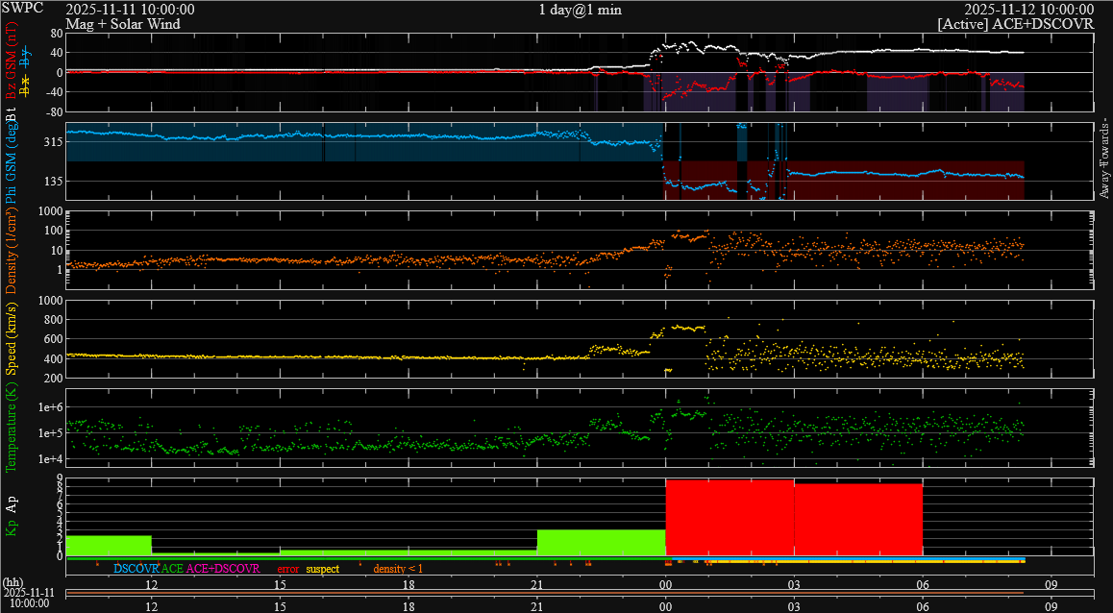
Task: Click the green Kp axis label
Action: tap(12, 527)
